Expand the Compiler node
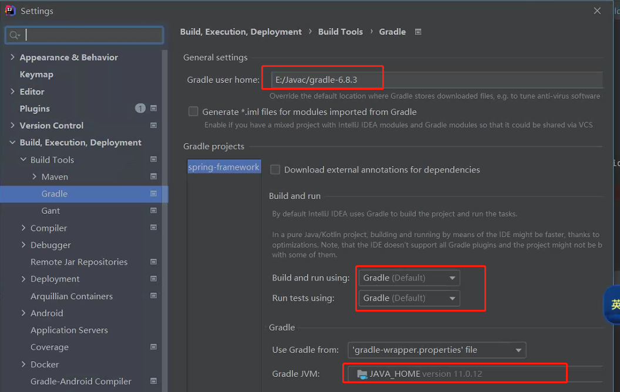The height and width of the screenshot is (392, 620). pos(23,228)
